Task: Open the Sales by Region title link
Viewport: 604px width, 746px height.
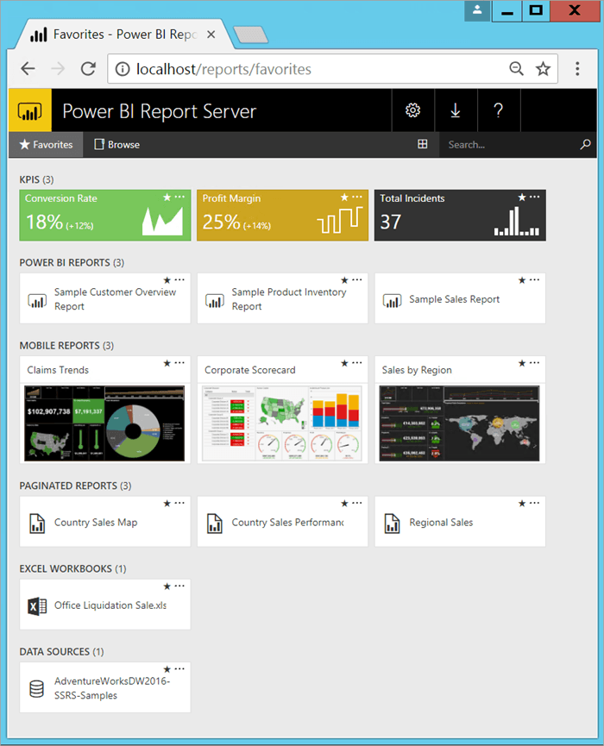Action: coord(417,370)
